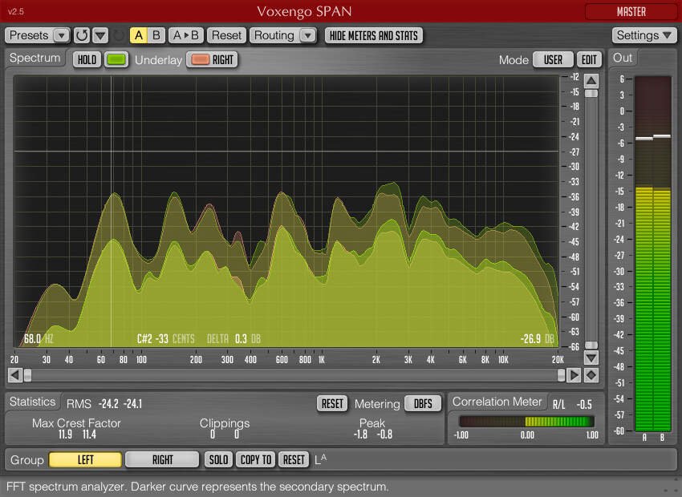
Task: Click the horizontal scroll right arrow below spectrum
Action: (574, 374)
